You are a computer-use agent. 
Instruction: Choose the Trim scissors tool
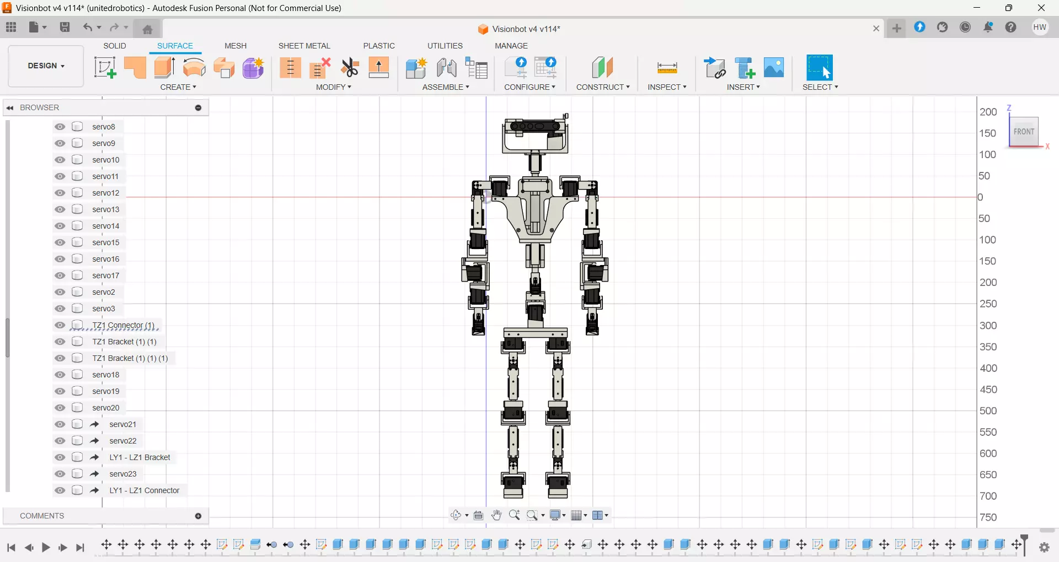[x=350, y=68]
